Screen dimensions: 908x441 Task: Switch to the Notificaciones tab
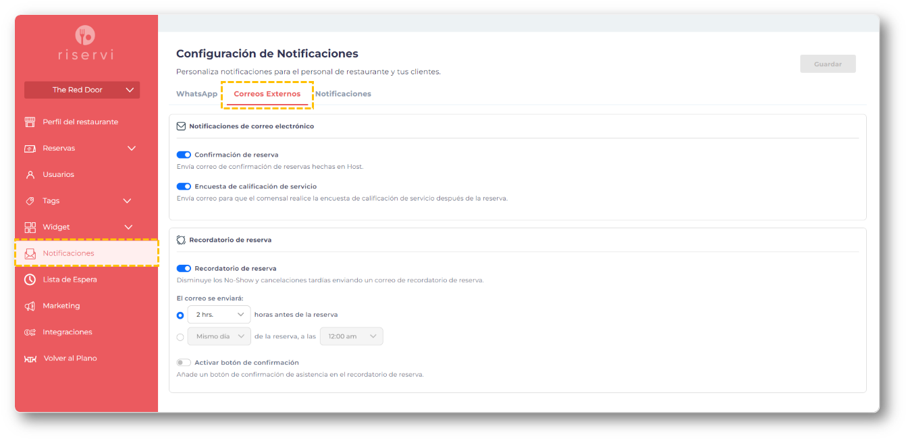coord(343,94)
